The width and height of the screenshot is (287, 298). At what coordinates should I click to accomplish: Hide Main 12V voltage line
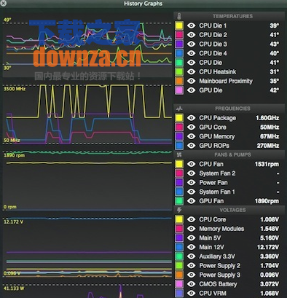[x=192, y=247]
